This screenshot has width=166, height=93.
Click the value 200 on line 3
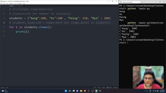[106, 18]
